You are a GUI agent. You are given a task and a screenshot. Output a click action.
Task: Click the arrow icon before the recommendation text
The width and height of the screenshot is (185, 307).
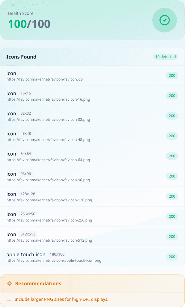[9, 300]
